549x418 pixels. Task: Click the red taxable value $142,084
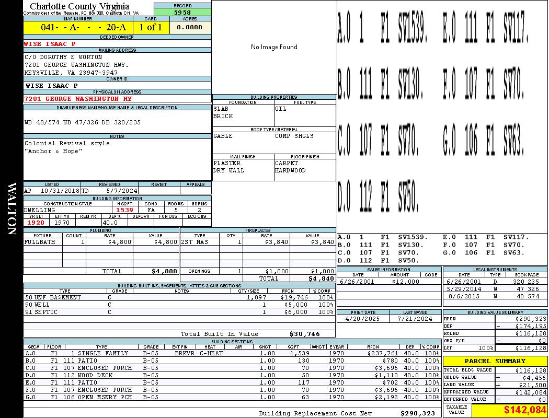(x=525, y=410)
